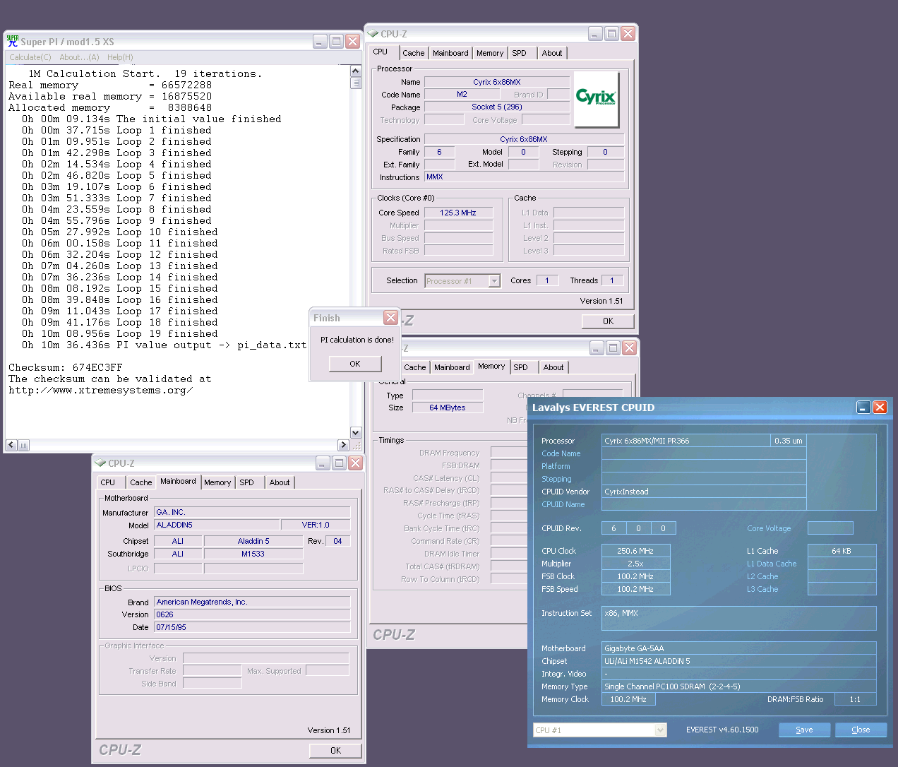
Task: Minimize the EVEREST CPUID window
Action: 863,407
